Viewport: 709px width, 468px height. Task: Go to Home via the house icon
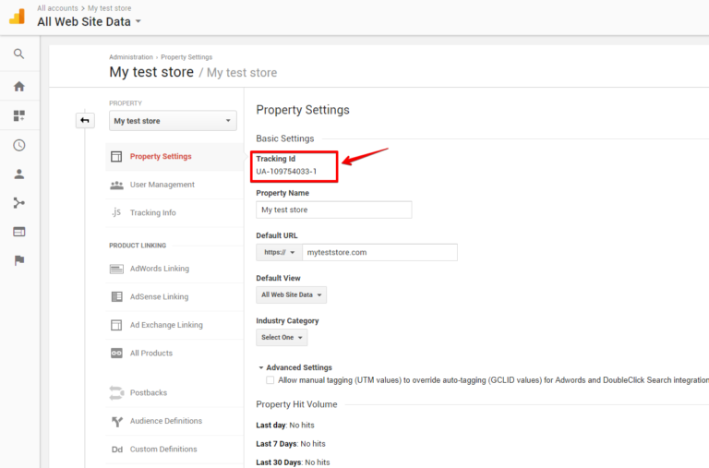19,87
